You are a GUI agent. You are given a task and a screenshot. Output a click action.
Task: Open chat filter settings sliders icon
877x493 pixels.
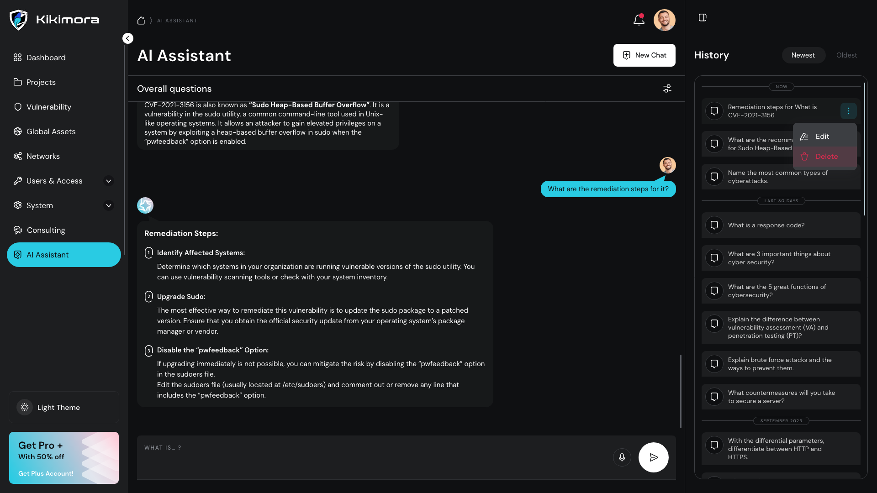667,89
